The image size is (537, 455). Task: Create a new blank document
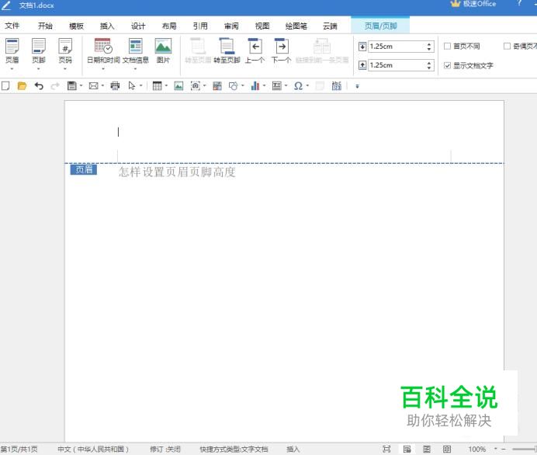(x=5, y=85)
